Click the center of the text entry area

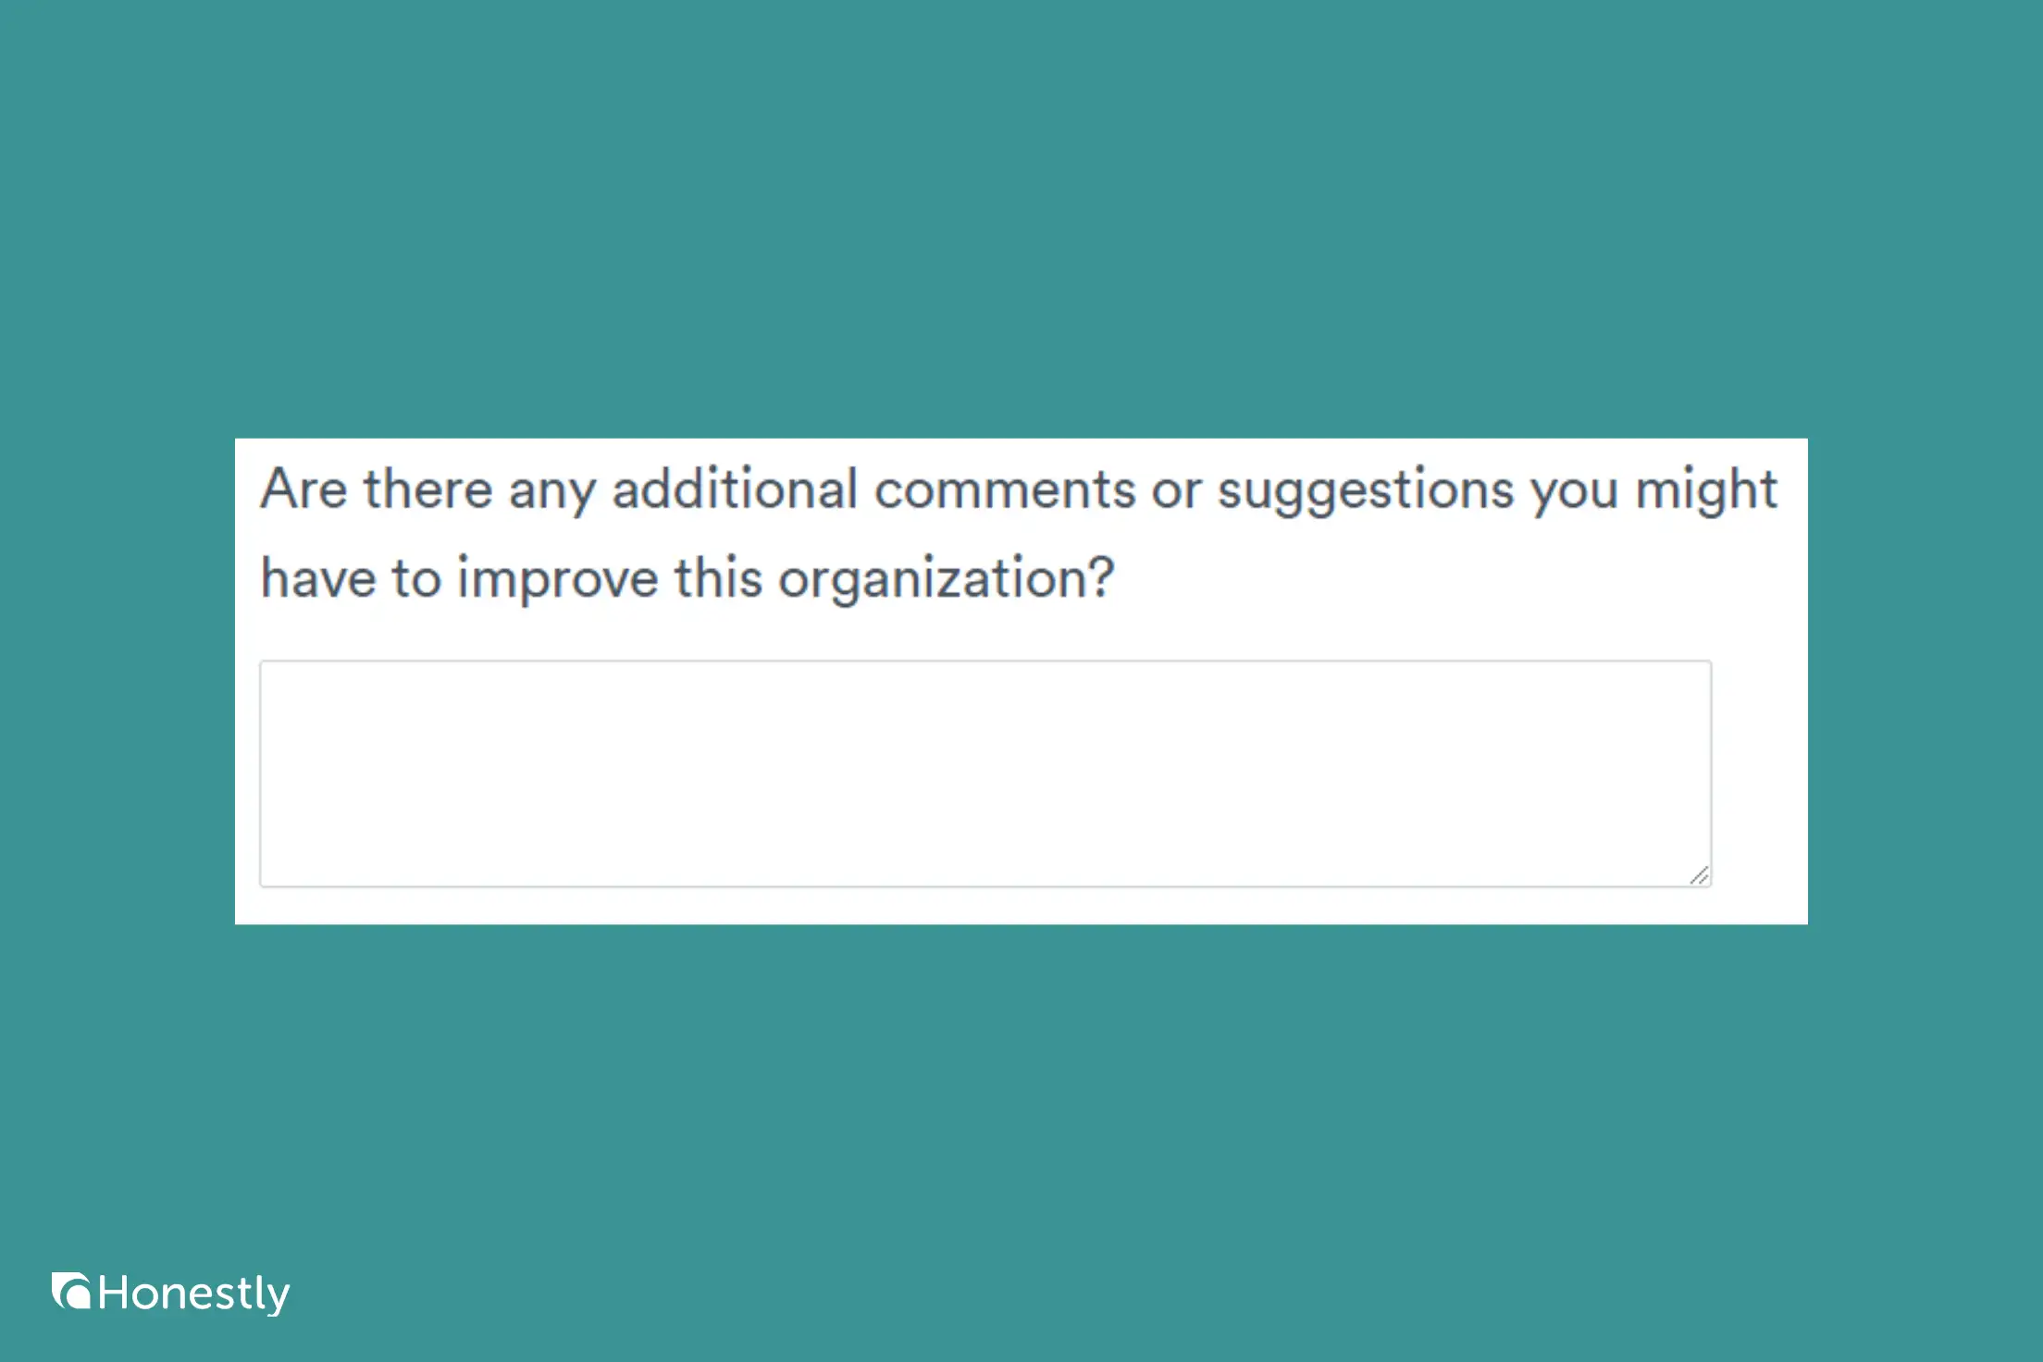(985, 773)
